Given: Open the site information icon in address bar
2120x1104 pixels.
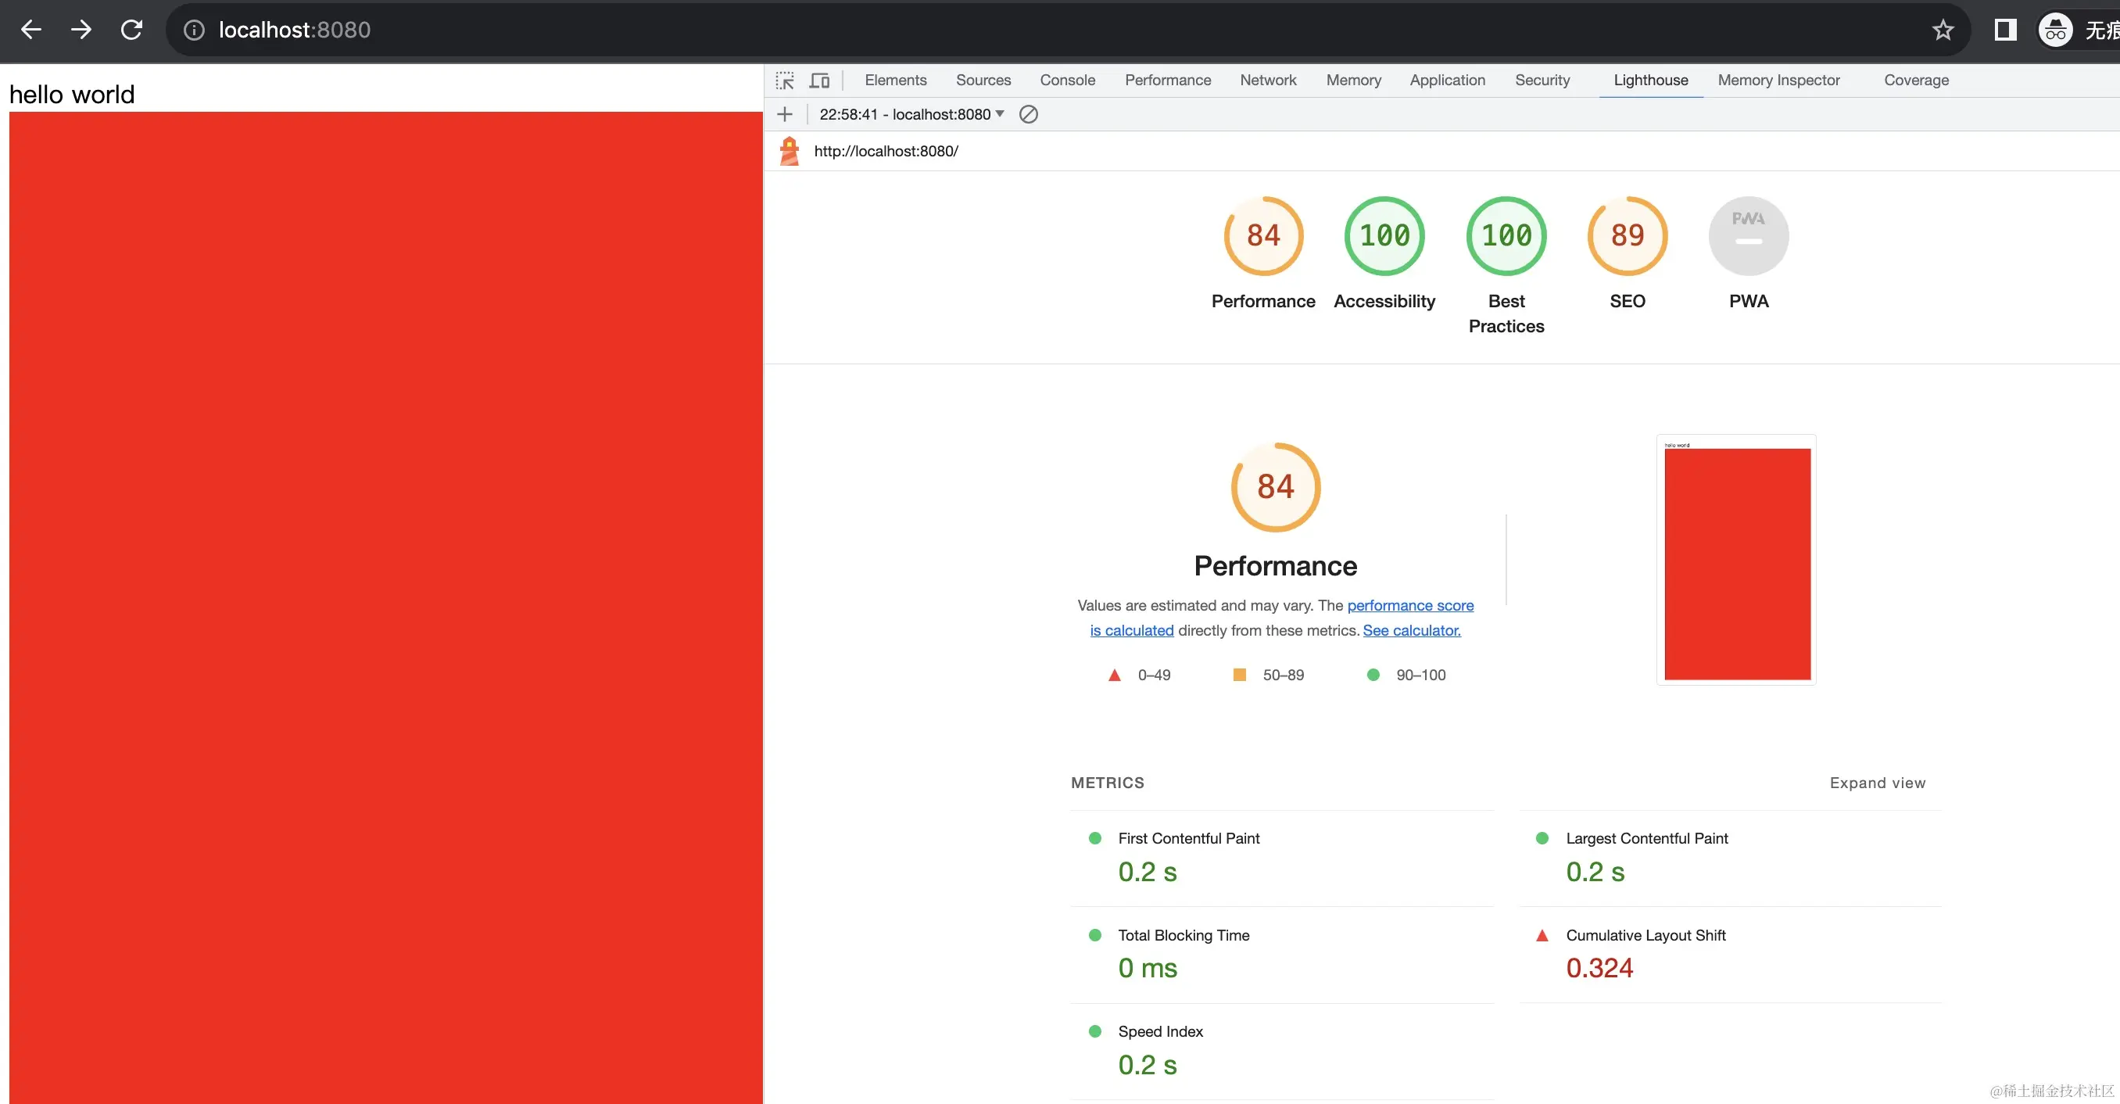Looking at the screenshot, I should (193, 30).
